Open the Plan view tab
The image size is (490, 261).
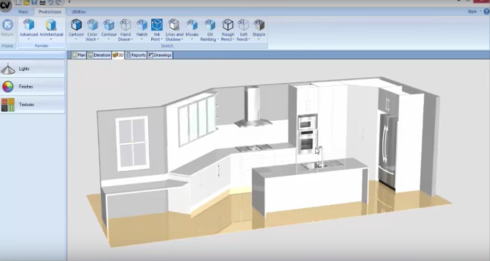[79, 55]
